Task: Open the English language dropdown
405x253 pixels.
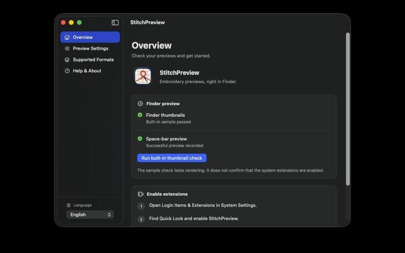Action: 90,215
